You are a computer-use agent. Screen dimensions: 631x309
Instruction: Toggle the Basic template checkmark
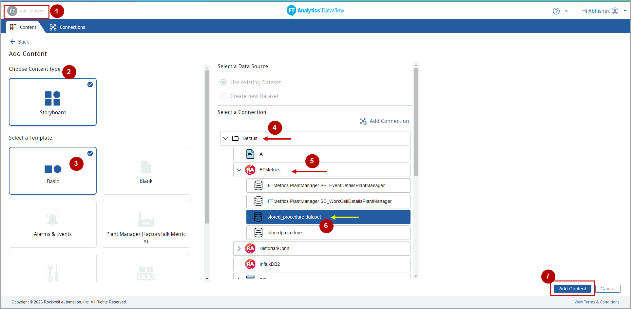[x=90, y=153]
